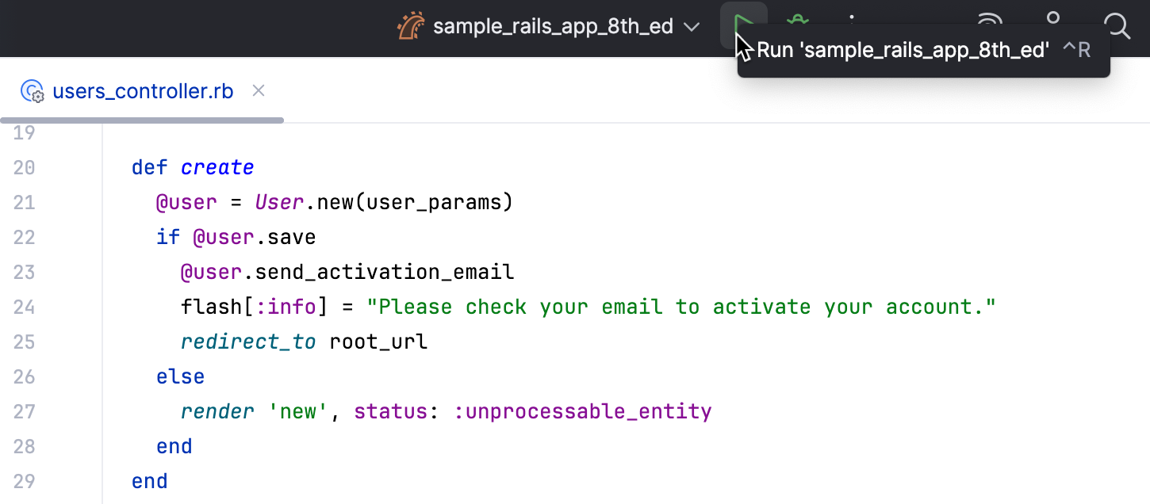This screenshot has height=504, width=1150.
Task: Open the Code With Me menu
Action: 989,22
